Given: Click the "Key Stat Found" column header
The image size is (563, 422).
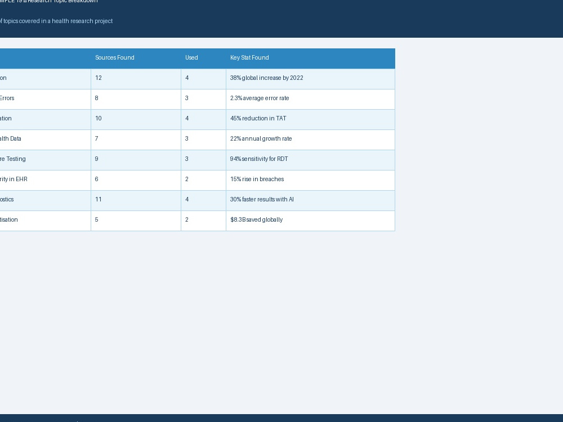Looking at the screenshot, I should point(311,58).
